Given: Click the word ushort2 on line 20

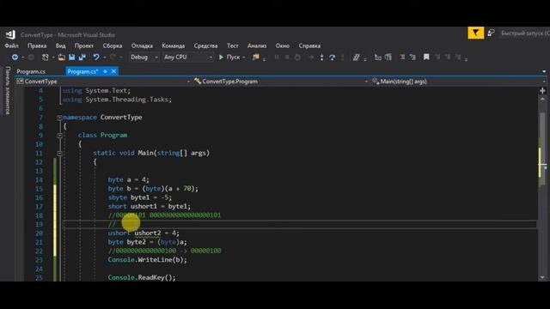Looking at the screenshot, I should pos(147,233).
